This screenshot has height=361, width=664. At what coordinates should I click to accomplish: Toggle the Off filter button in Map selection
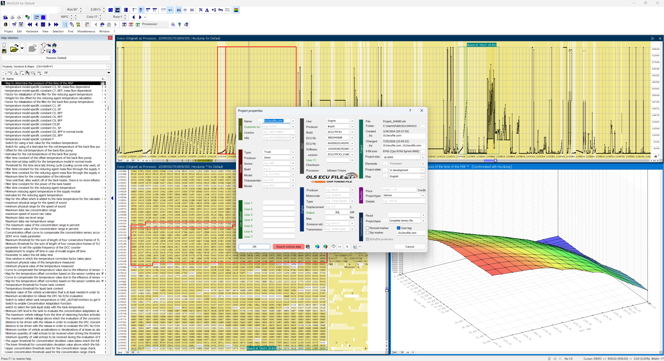(x=46, y=73)
